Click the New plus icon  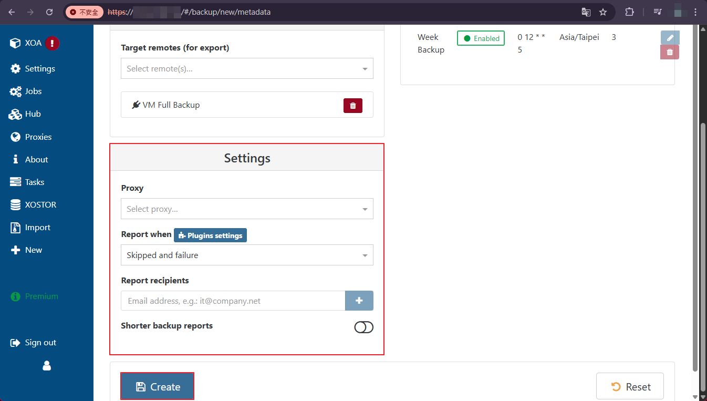click(15, 250)
